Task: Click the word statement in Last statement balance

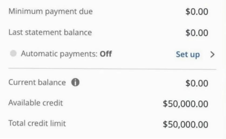Action: tap(43, 32)
